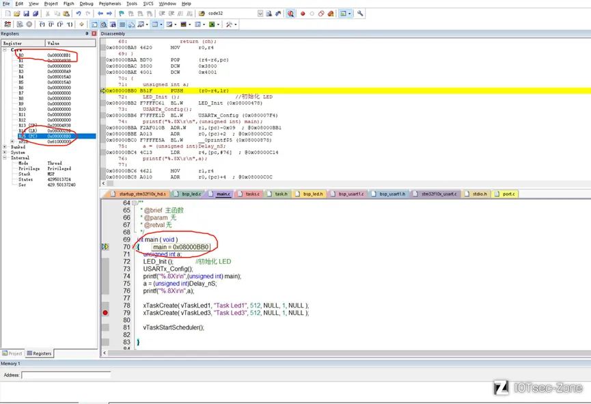
Task: Switch to the startup_stm32f10x_hd.s tab
Action: point(139,194)
